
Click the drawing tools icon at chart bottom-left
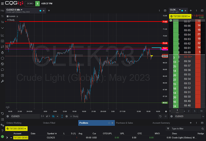click(8, 107)
